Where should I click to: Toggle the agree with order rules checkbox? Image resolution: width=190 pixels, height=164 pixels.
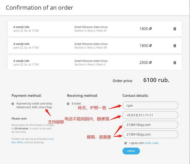[126, 143]
